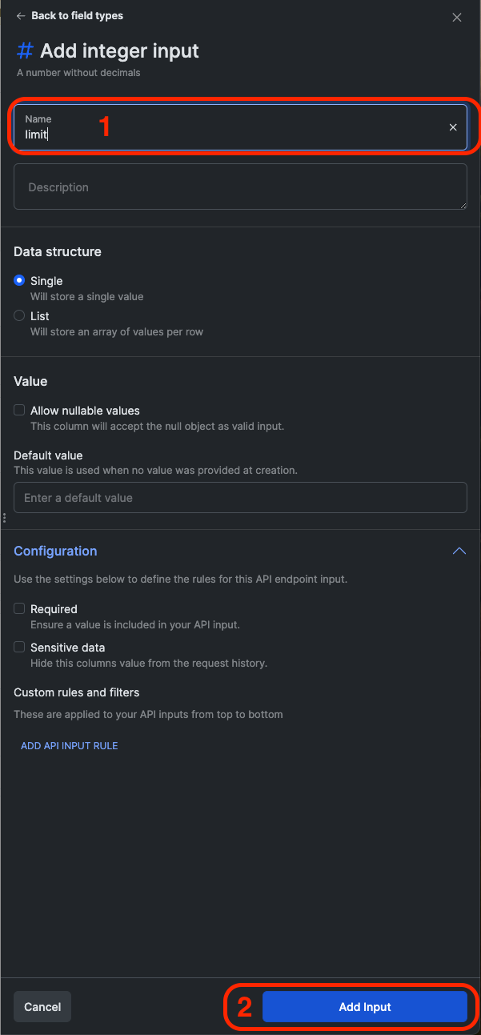The image size is (481, 1035).
Task: Collapse the Configuration section chevron
Action: (459, 551)
